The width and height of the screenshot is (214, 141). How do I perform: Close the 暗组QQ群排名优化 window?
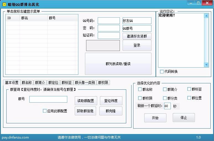pos(207,3)
